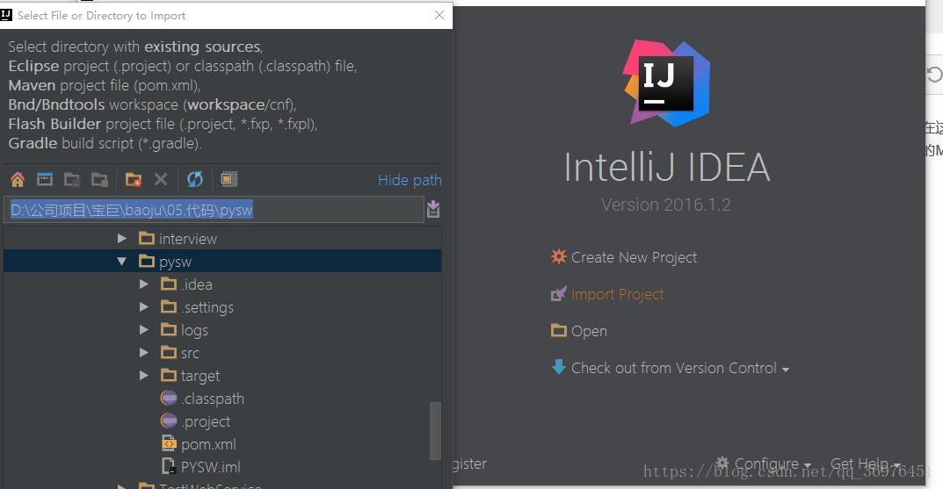Open Check out from Version Control dropdown
Viewport: 943px width, 489px height.
coord(680,368)
